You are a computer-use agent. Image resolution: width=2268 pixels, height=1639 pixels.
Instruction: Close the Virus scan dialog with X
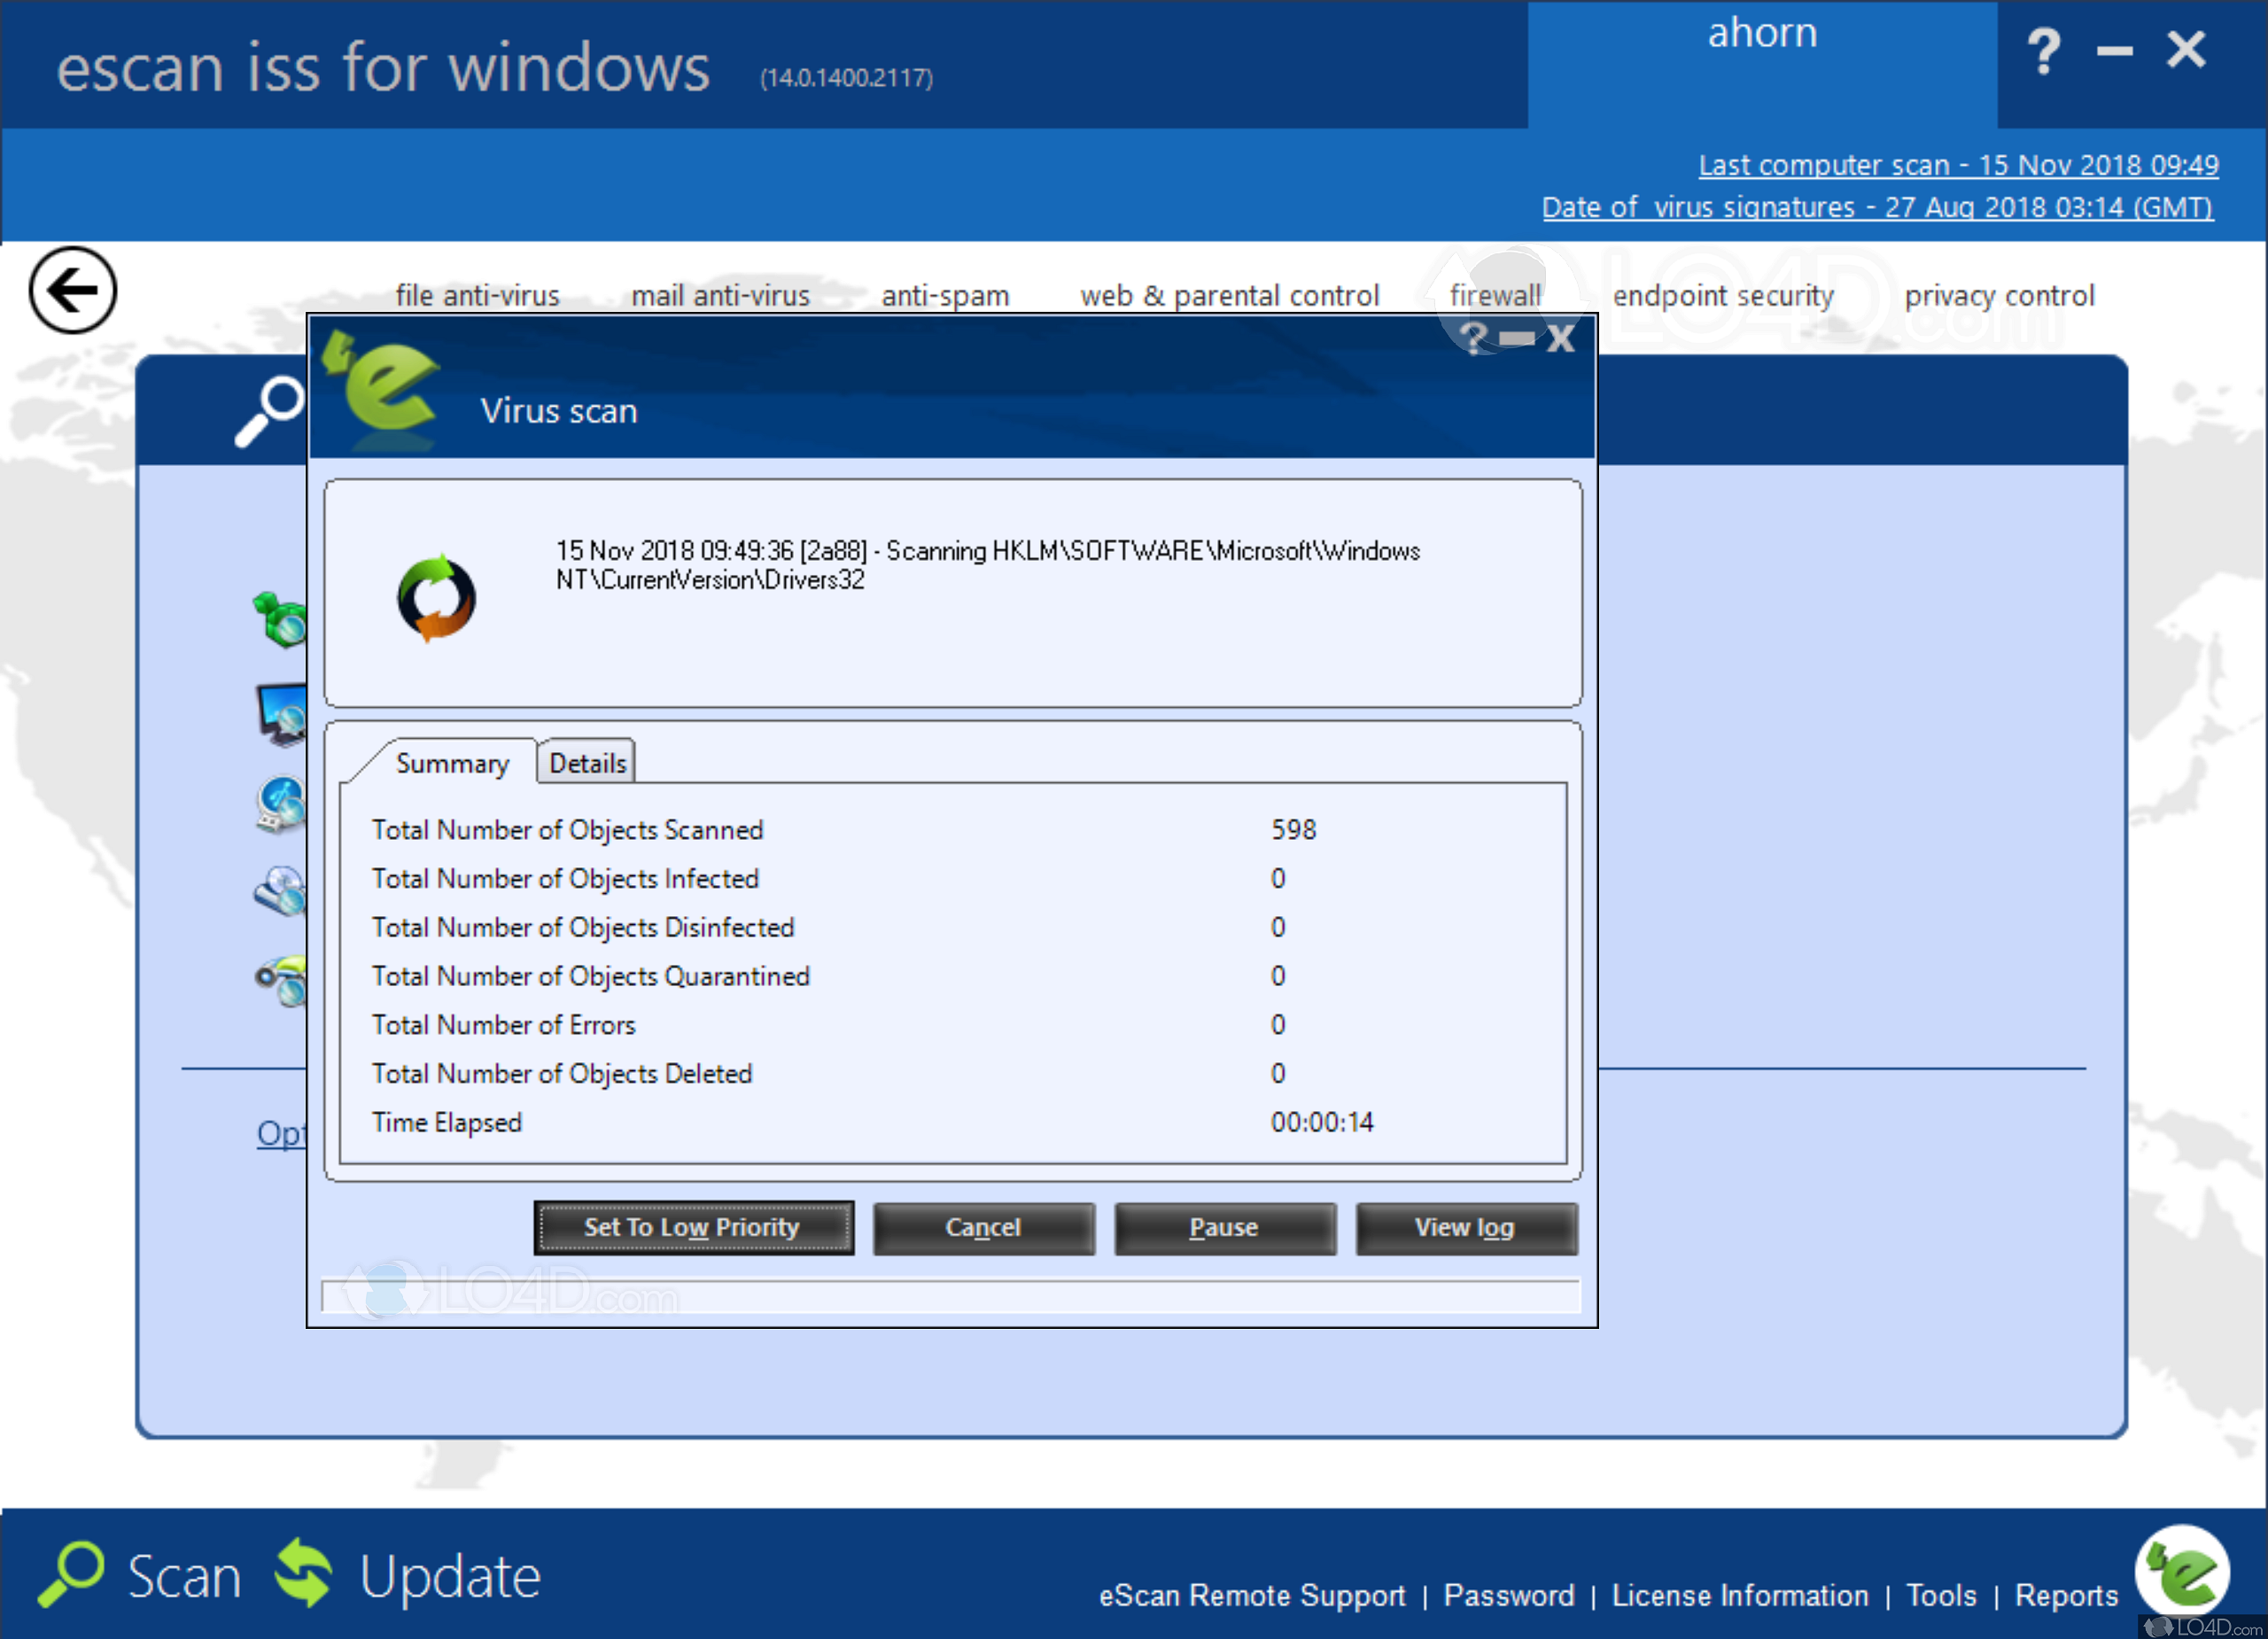pyautogui.click(x=1561, y=339)
